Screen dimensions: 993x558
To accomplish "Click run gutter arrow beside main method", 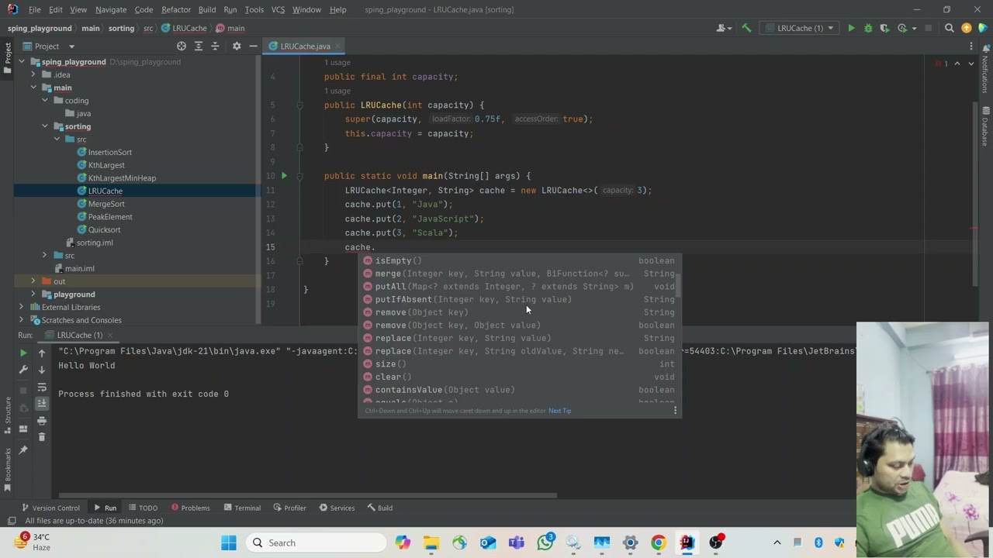I will (x=284, y=176).
